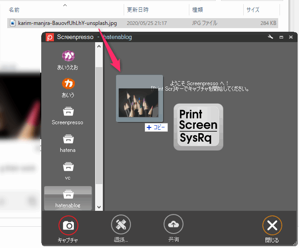Image resolution: width=299 pixels, height=248 pixels.
Task: Click the orange 閉じる X button
Action: tap(272, 225)
